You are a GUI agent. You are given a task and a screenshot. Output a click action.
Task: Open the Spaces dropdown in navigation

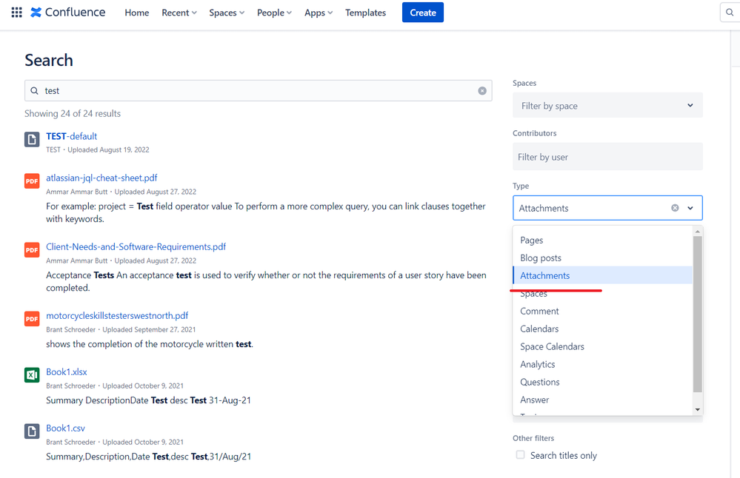coord(227,13)
